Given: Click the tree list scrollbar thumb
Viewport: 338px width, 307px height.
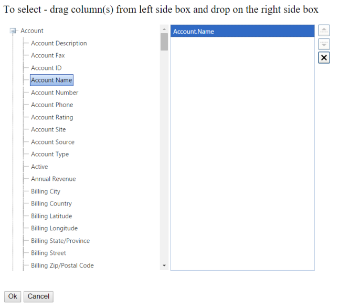Looking at the screenshot, I should pos(164,42).
